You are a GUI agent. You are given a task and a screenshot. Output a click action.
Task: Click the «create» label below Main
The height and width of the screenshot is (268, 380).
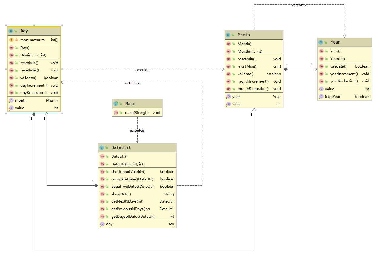tap(137, 131)
